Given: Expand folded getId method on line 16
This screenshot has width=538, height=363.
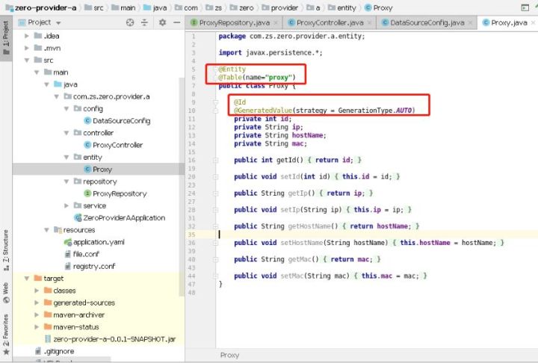Looking at the screenshot, I should [215, 161].
